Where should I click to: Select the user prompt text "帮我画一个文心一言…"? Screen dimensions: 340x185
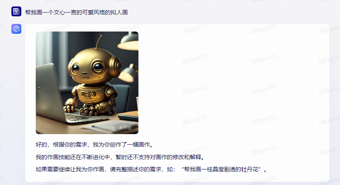point(76,12)
